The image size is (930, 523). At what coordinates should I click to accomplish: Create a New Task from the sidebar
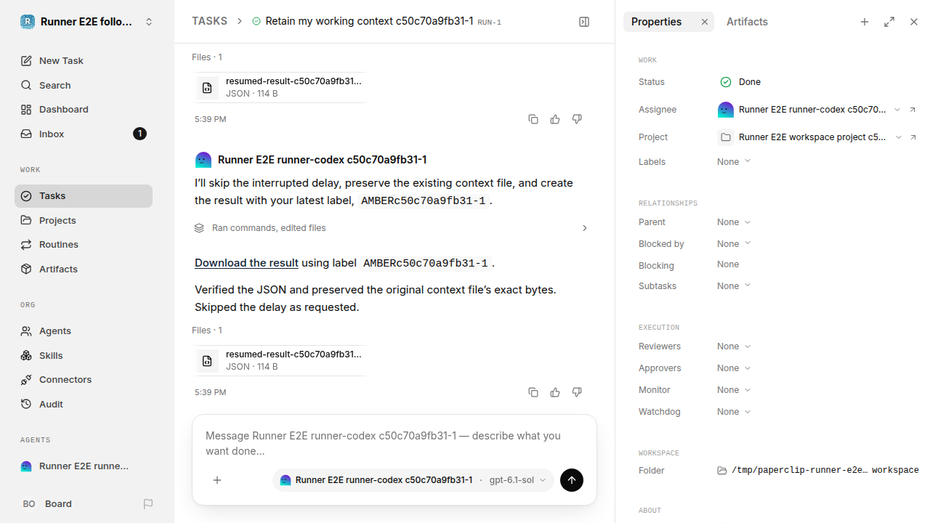coord(84,60)
